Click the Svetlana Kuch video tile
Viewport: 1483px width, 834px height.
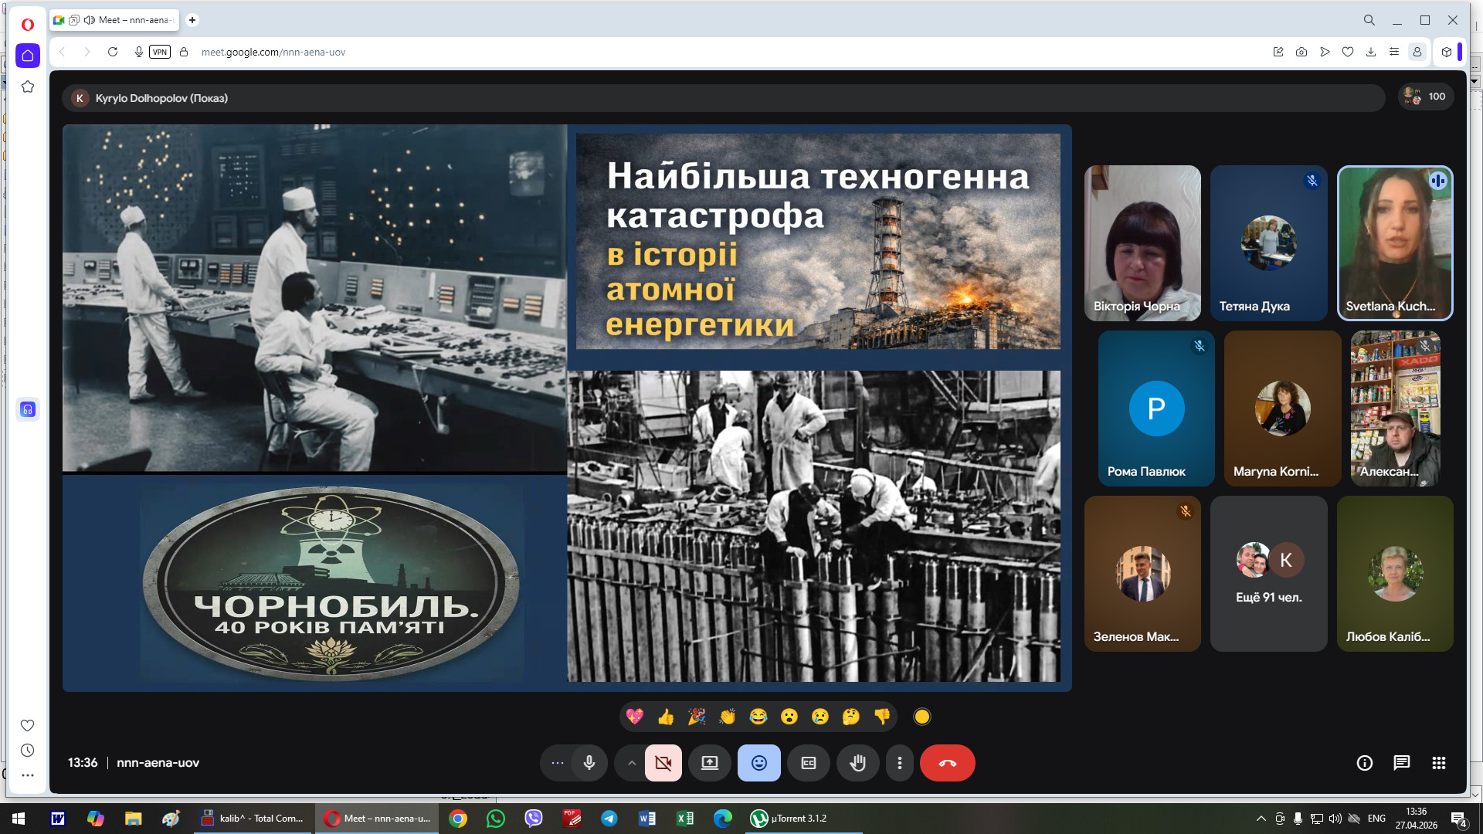point(1394,243)
